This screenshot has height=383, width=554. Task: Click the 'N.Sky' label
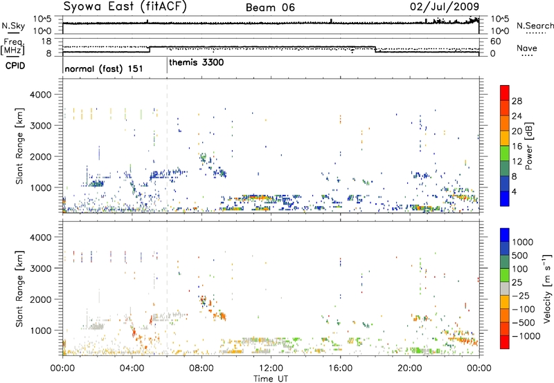(x=13, y=26)
